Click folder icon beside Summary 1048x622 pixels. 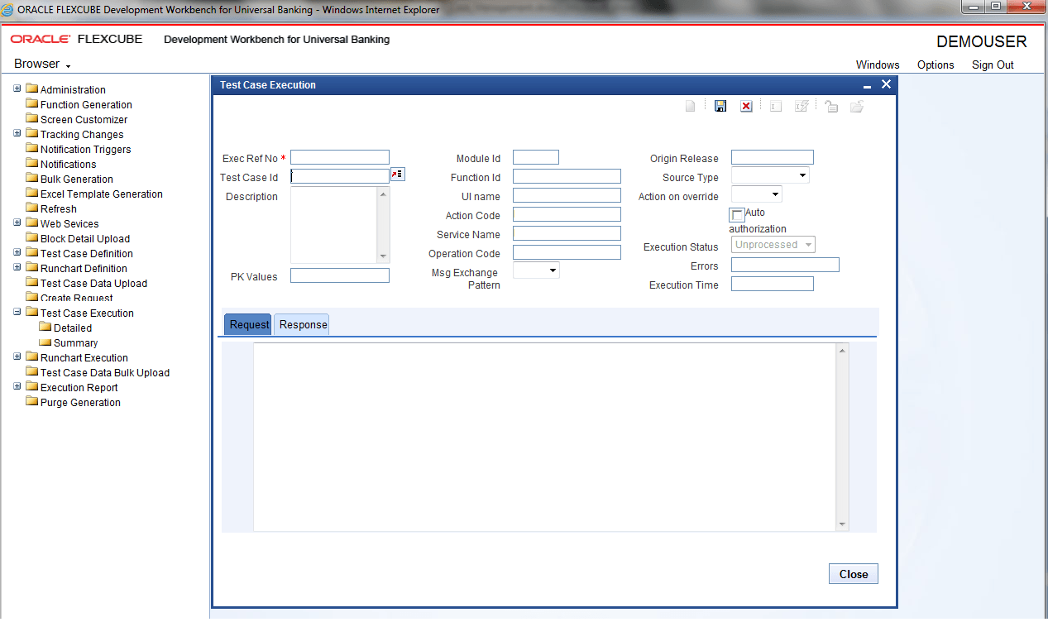pyautogui.click(x=45, y=342)
